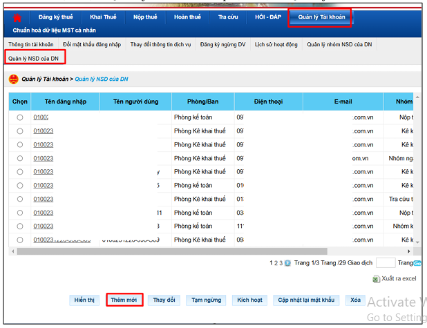Click the Excel icon beside Xuất ra excel
This screenshot has width=427, height=328.
tap(376, 279)
